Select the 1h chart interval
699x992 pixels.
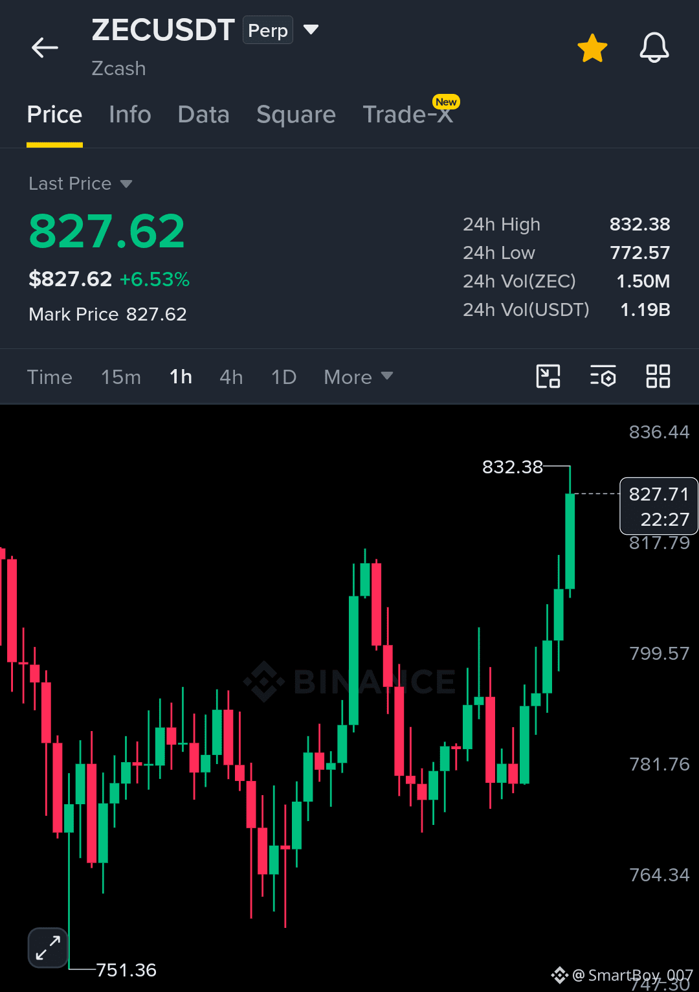click(181, 377)
